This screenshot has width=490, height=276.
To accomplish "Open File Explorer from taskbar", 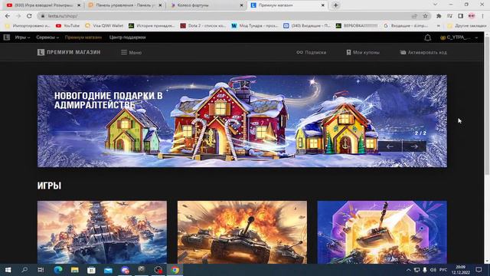I will point(75,270).
